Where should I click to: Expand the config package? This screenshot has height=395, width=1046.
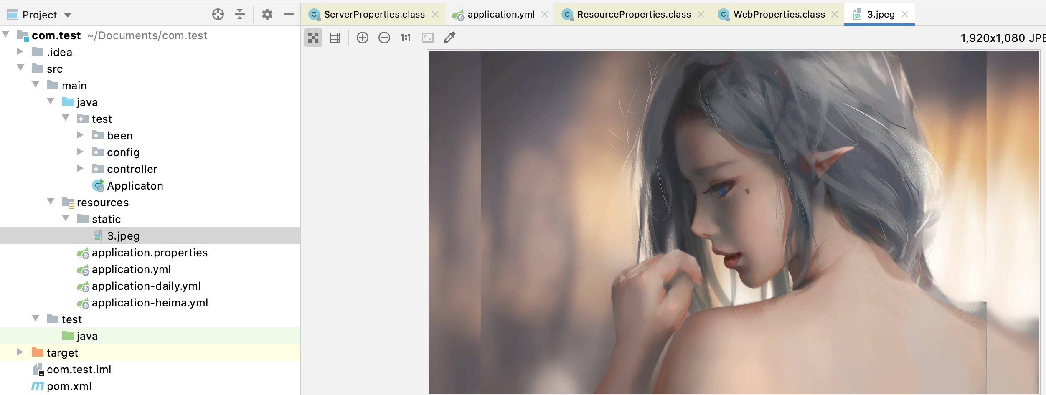pos(80,152)
